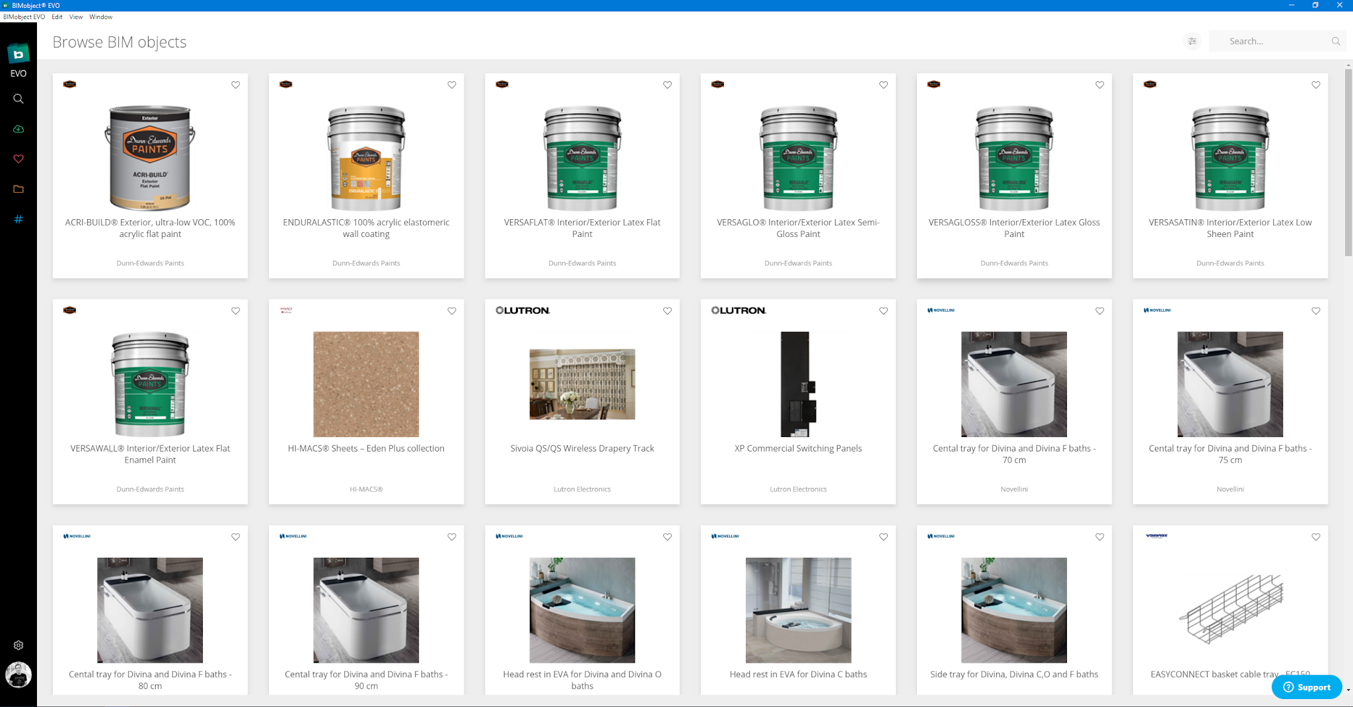Open the filter options icon near search

pyautogui.click(x=1192, y=41)
